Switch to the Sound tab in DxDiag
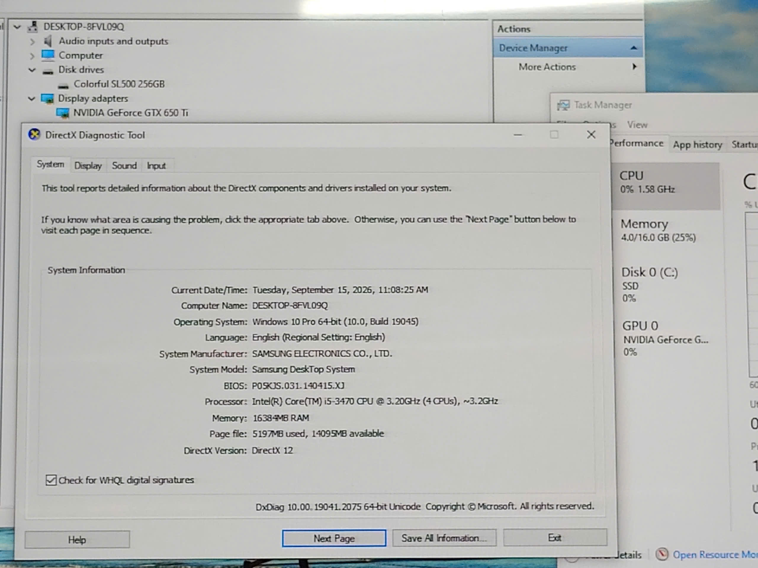Image resolution: width=758 pixels, height=568 pixels. coord(124,166)
